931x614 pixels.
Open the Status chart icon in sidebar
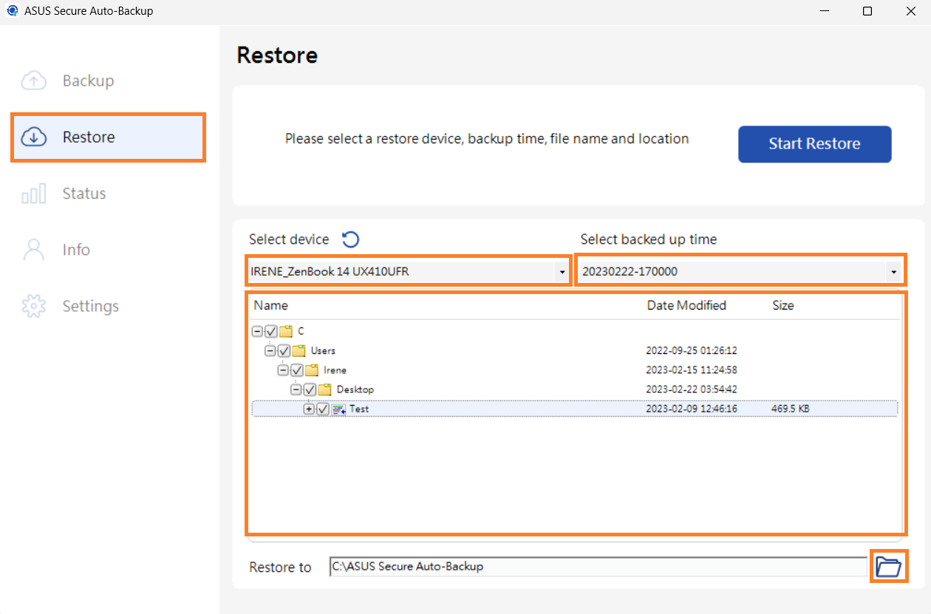click(x=34, y=193)
